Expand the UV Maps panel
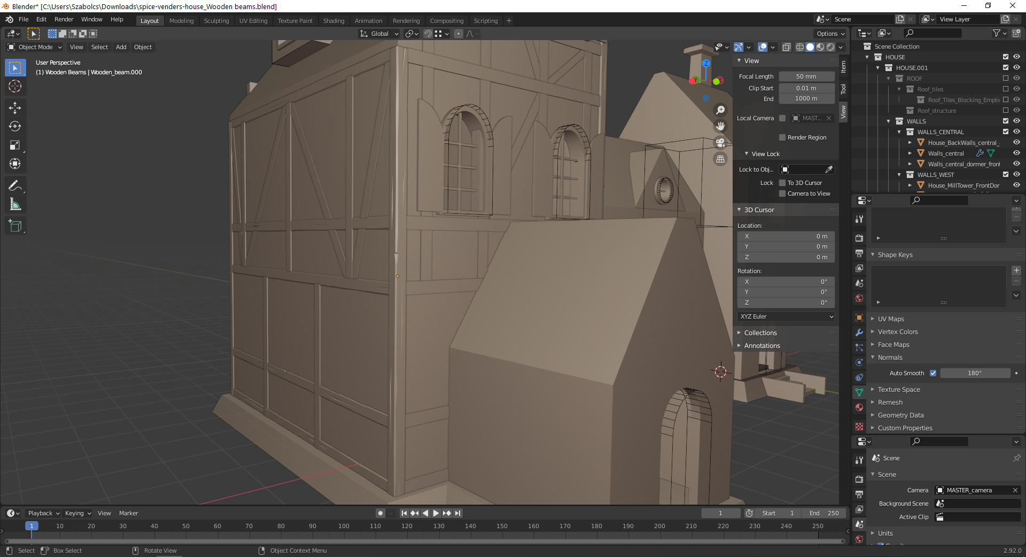This screenshot has width=1026, height=557. 891,319
